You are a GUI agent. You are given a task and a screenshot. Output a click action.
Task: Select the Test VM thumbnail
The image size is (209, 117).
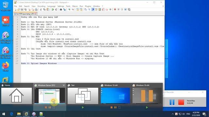click(x=83, y=96)
